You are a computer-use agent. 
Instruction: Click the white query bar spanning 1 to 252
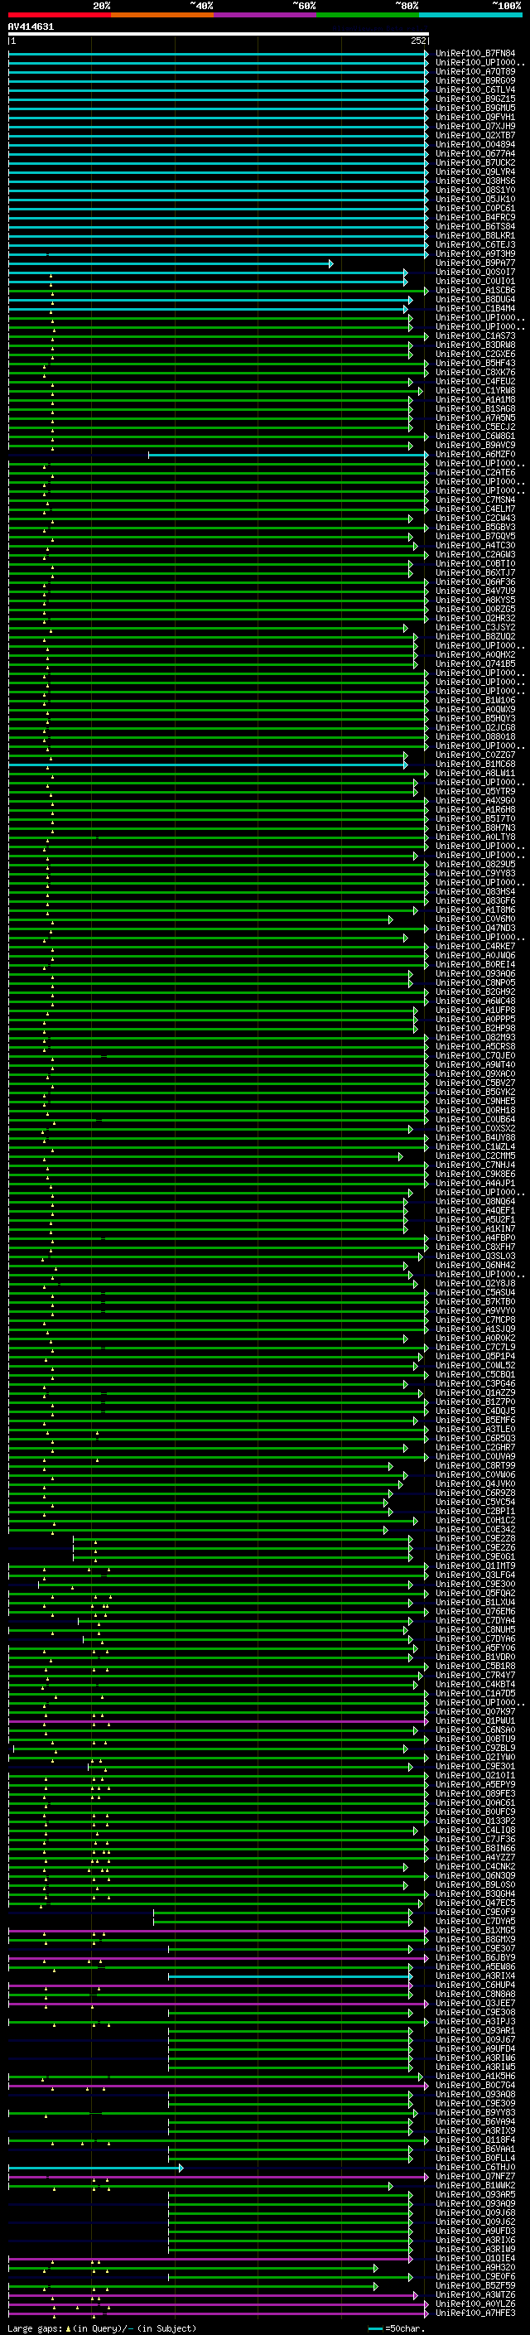point(219,35)
